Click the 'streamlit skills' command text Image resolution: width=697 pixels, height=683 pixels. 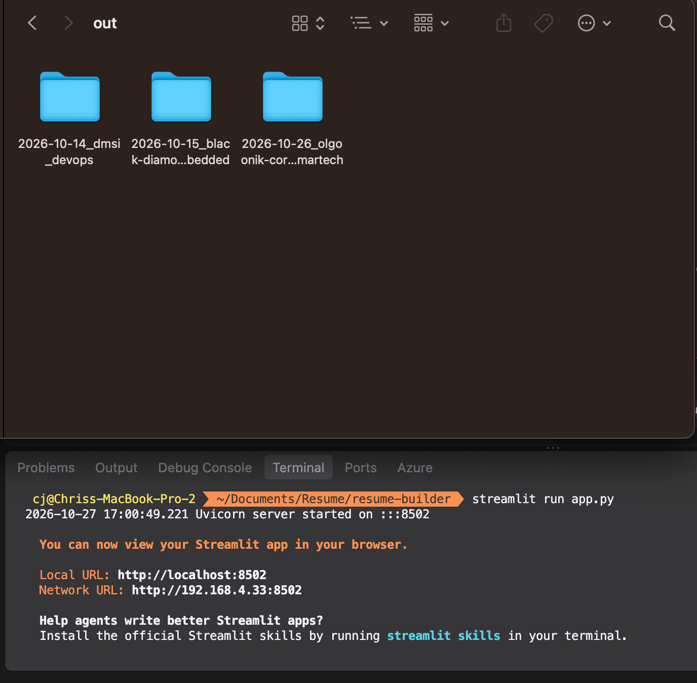click(x=444, y=636)
